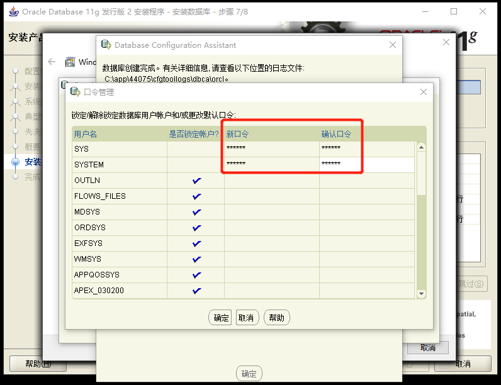Click the 概要 step in installer sidebar
This screenshot has width=501, height=385.
(x=33, y=147)
